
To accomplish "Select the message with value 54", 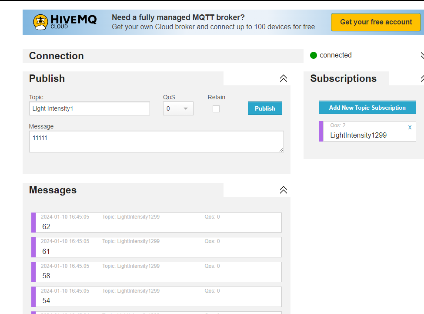I will tap(156, 297).
